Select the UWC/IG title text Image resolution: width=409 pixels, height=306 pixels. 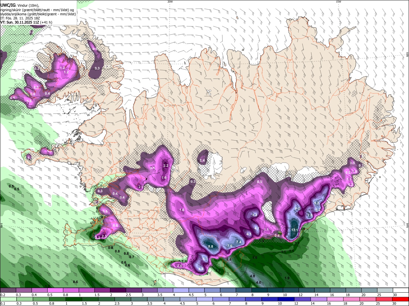(8, 5)
